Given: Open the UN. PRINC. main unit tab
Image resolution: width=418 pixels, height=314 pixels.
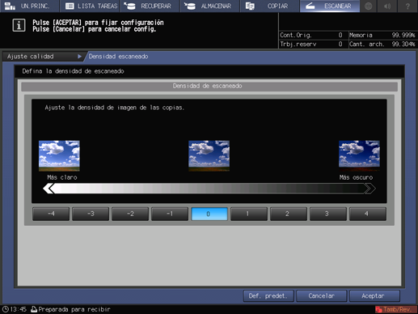Looking at the screenshot, I should click(x=30, y=6).
